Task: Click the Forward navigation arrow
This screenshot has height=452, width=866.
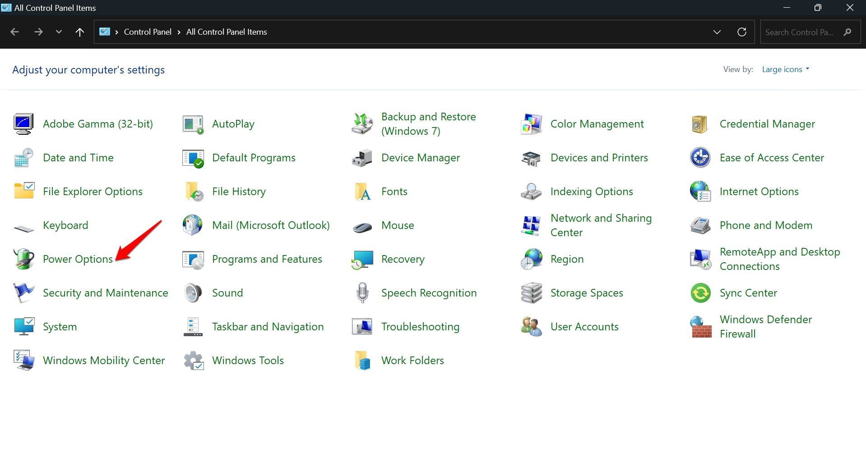Action: pos(38,32)
